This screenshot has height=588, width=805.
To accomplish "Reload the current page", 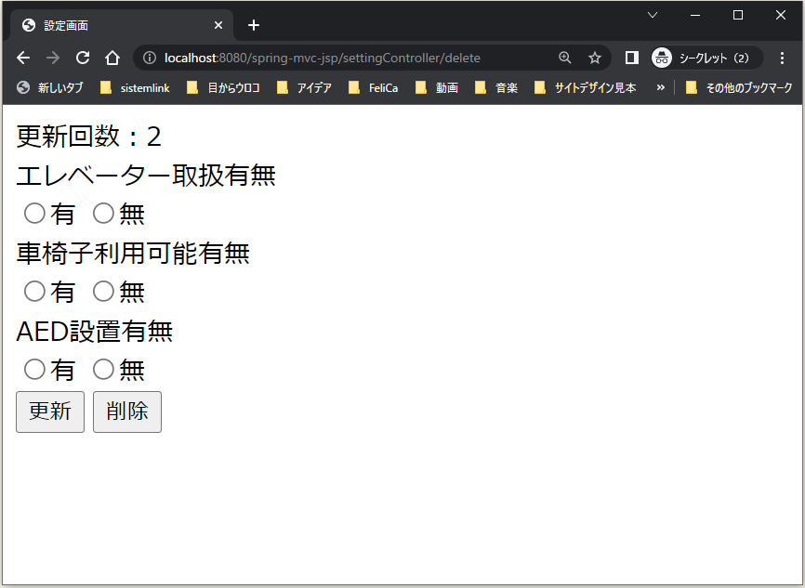I will [83, 57].
